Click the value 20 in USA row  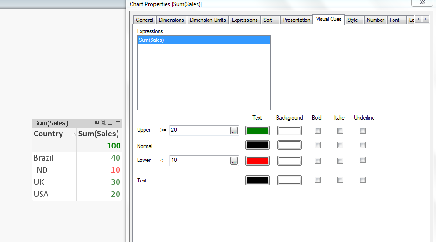(x=116, y=194)
